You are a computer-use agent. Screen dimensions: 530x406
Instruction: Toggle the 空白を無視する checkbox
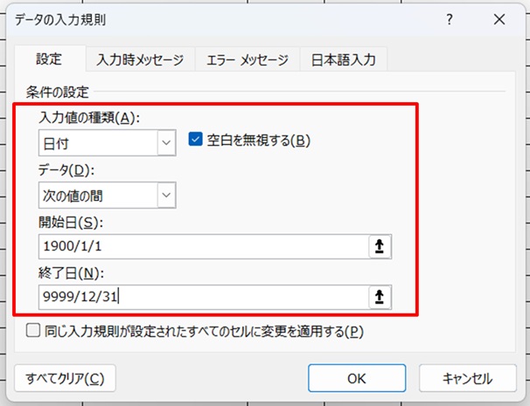[196, 140]
